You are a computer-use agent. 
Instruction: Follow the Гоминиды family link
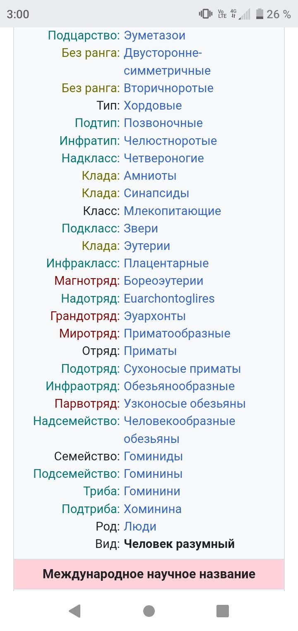pyautogui.click(x=153, y=456)
